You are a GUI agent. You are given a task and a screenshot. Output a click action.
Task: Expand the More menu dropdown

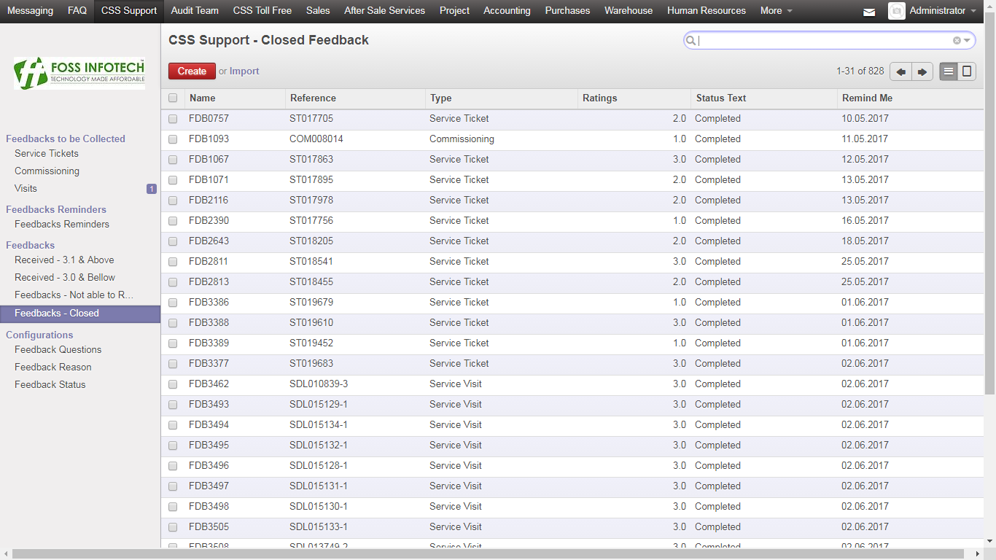776,11
